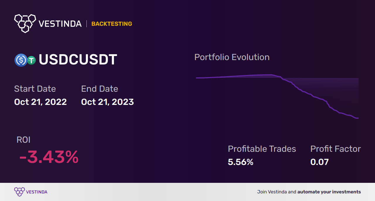The width and height of the screenshot is (375, 201).
Task: Click the Profit Factor 0.07 value
Action: [x=320, y=162]
